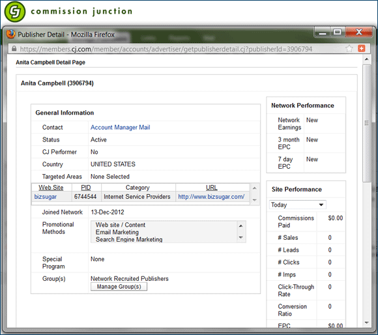The width and height of the screenshot is (378, 335).
Task: Click '3 month EPC' label
Action: click(289, 143)
